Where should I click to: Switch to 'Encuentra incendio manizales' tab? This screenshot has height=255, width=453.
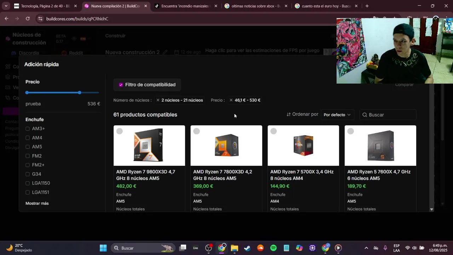tap(186, 6)
